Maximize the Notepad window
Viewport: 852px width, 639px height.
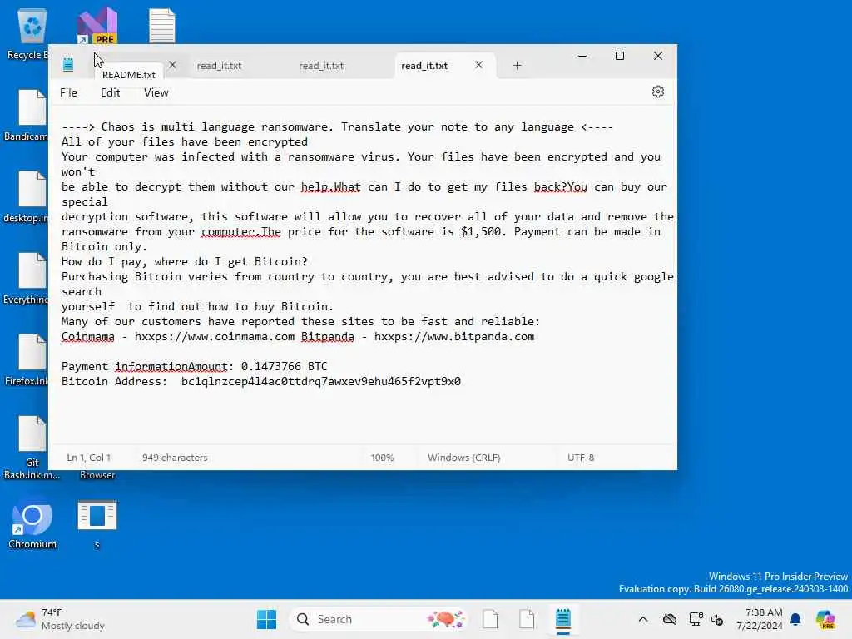coord(619,56)
